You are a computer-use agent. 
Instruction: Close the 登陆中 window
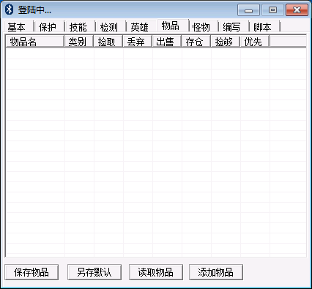[297, 10]
